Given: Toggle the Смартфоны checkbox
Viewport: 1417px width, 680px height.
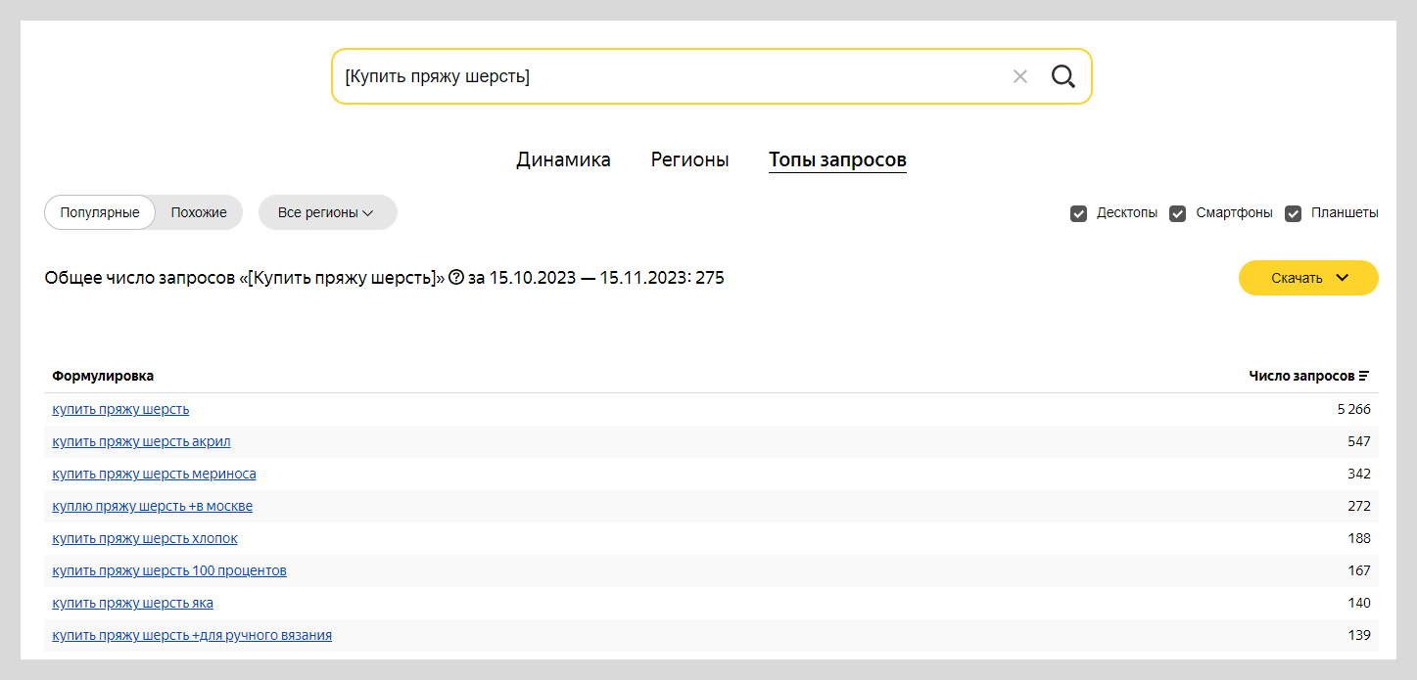Looking at the screenshot, I should (1177, 213).
